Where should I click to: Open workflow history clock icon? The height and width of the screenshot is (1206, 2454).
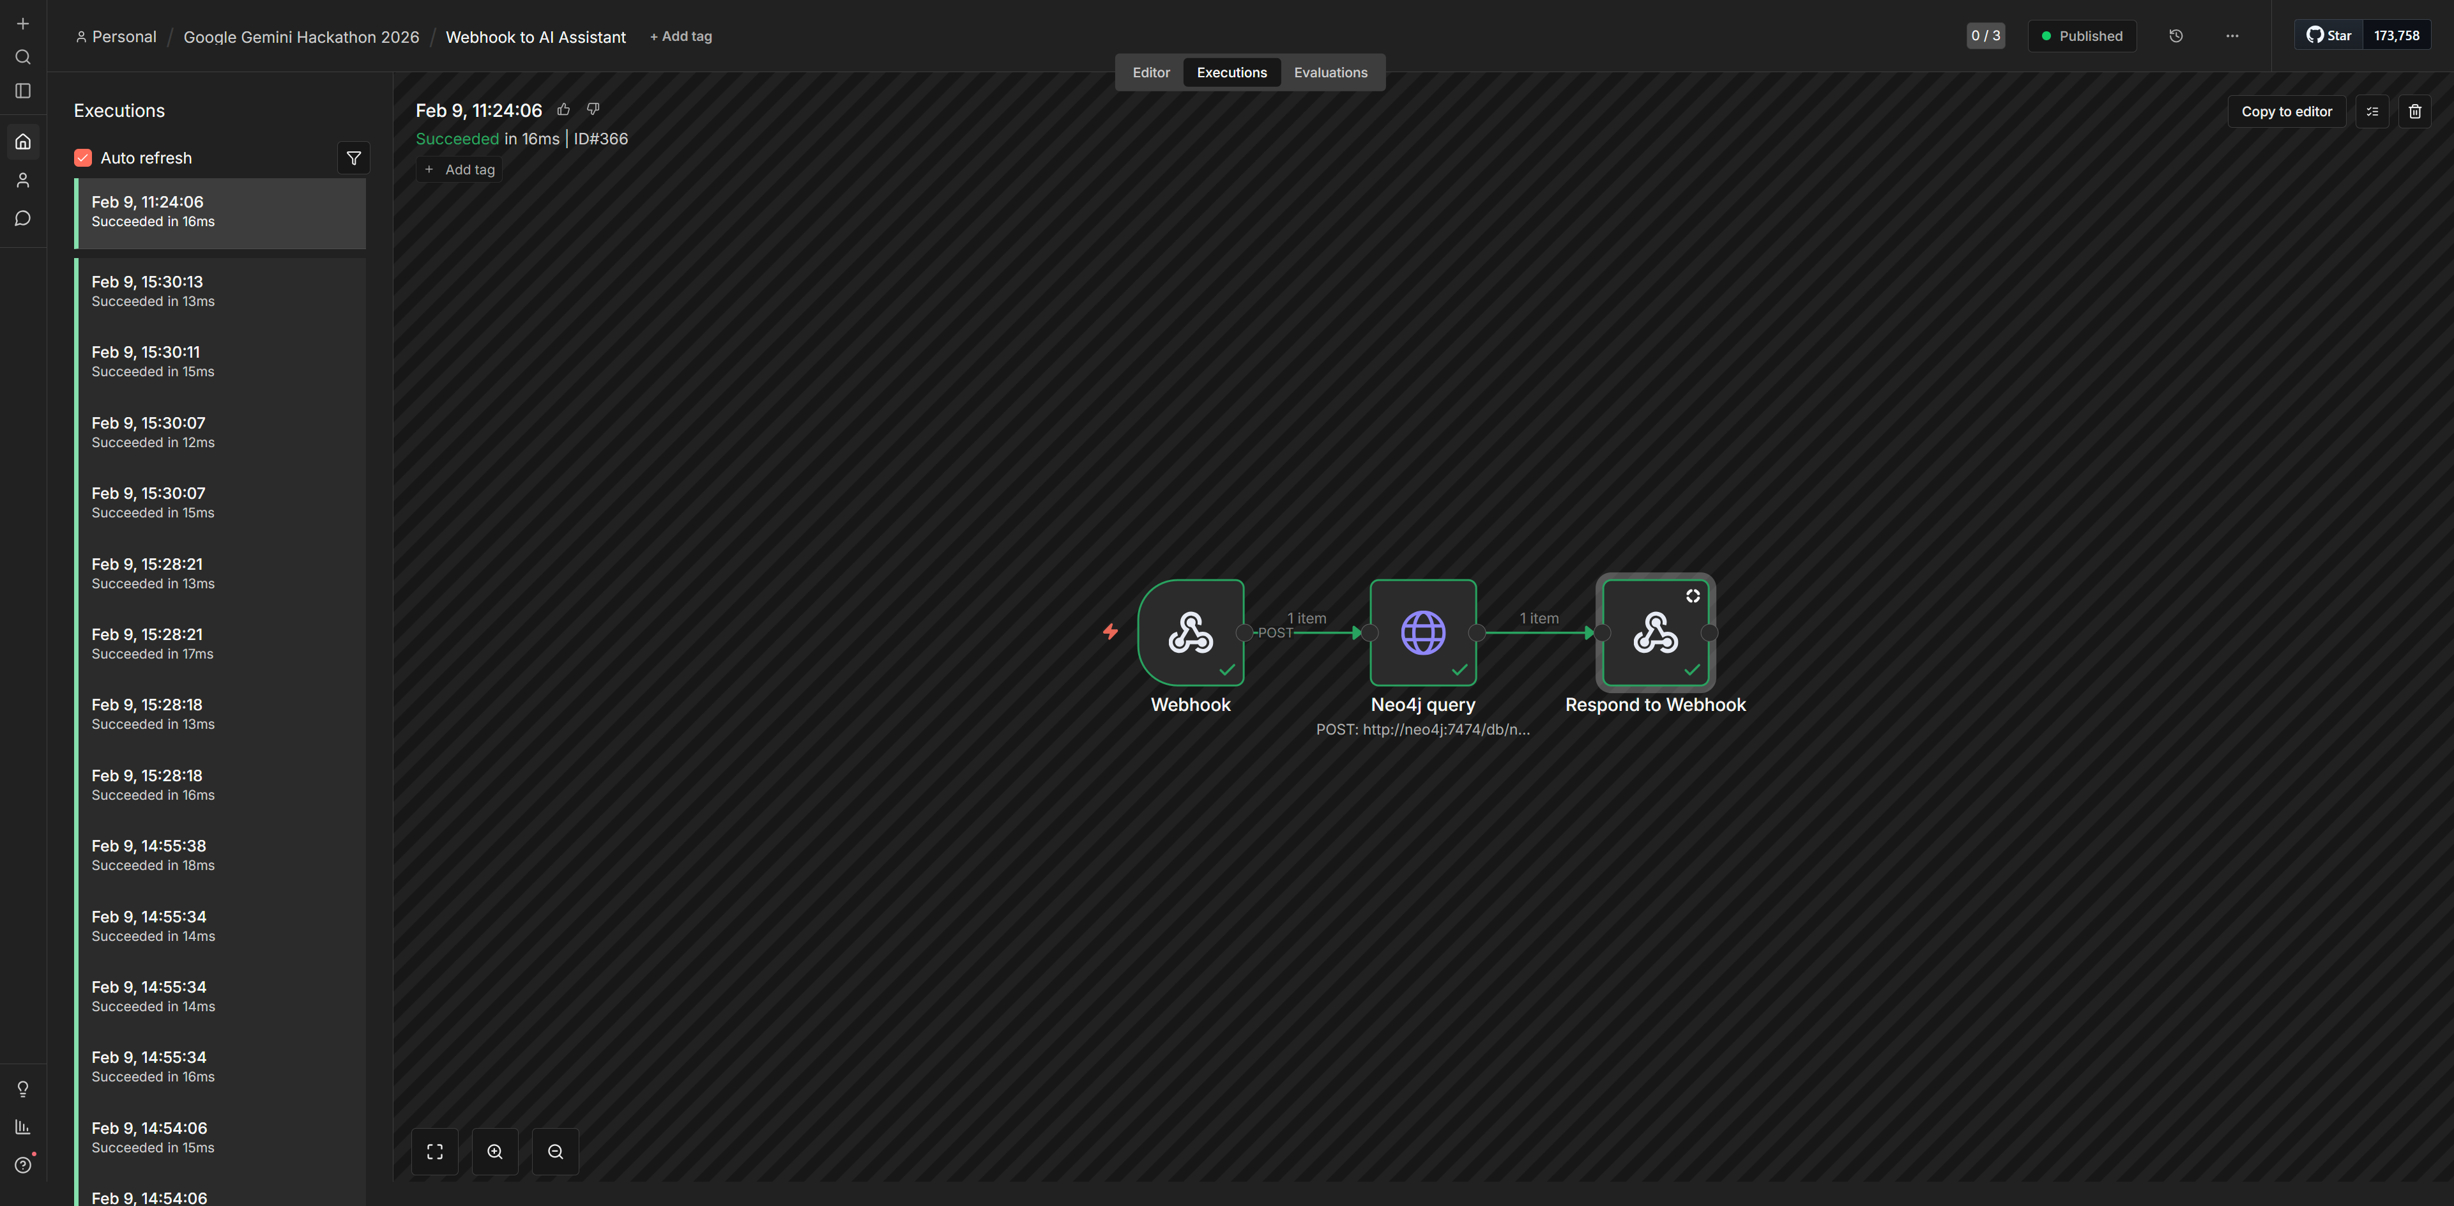click(x=2176, y=36)
